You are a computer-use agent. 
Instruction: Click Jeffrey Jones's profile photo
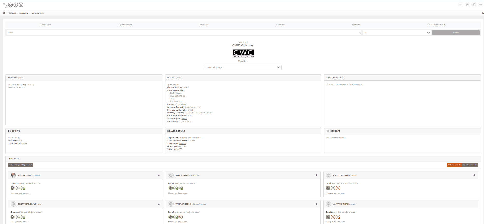tap(13, 175)
